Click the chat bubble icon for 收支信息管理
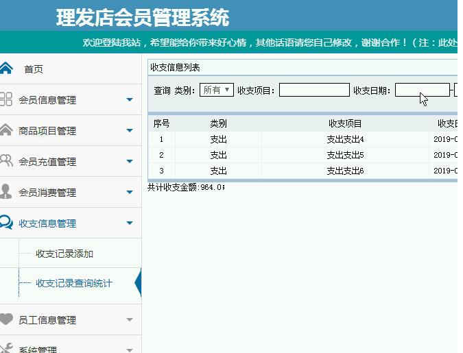 6,222
